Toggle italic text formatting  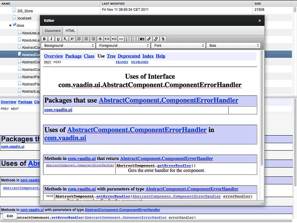coord(51,39)
